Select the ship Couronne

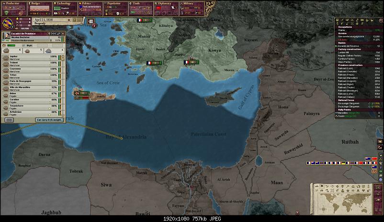coord(32,70)
